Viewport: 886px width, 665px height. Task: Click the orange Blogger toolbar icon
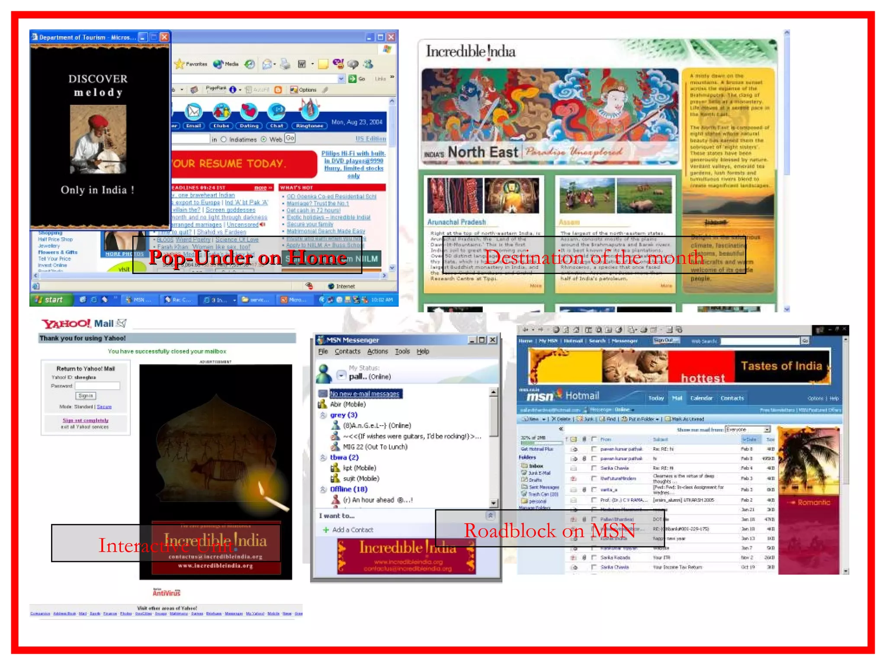[278, 90]
